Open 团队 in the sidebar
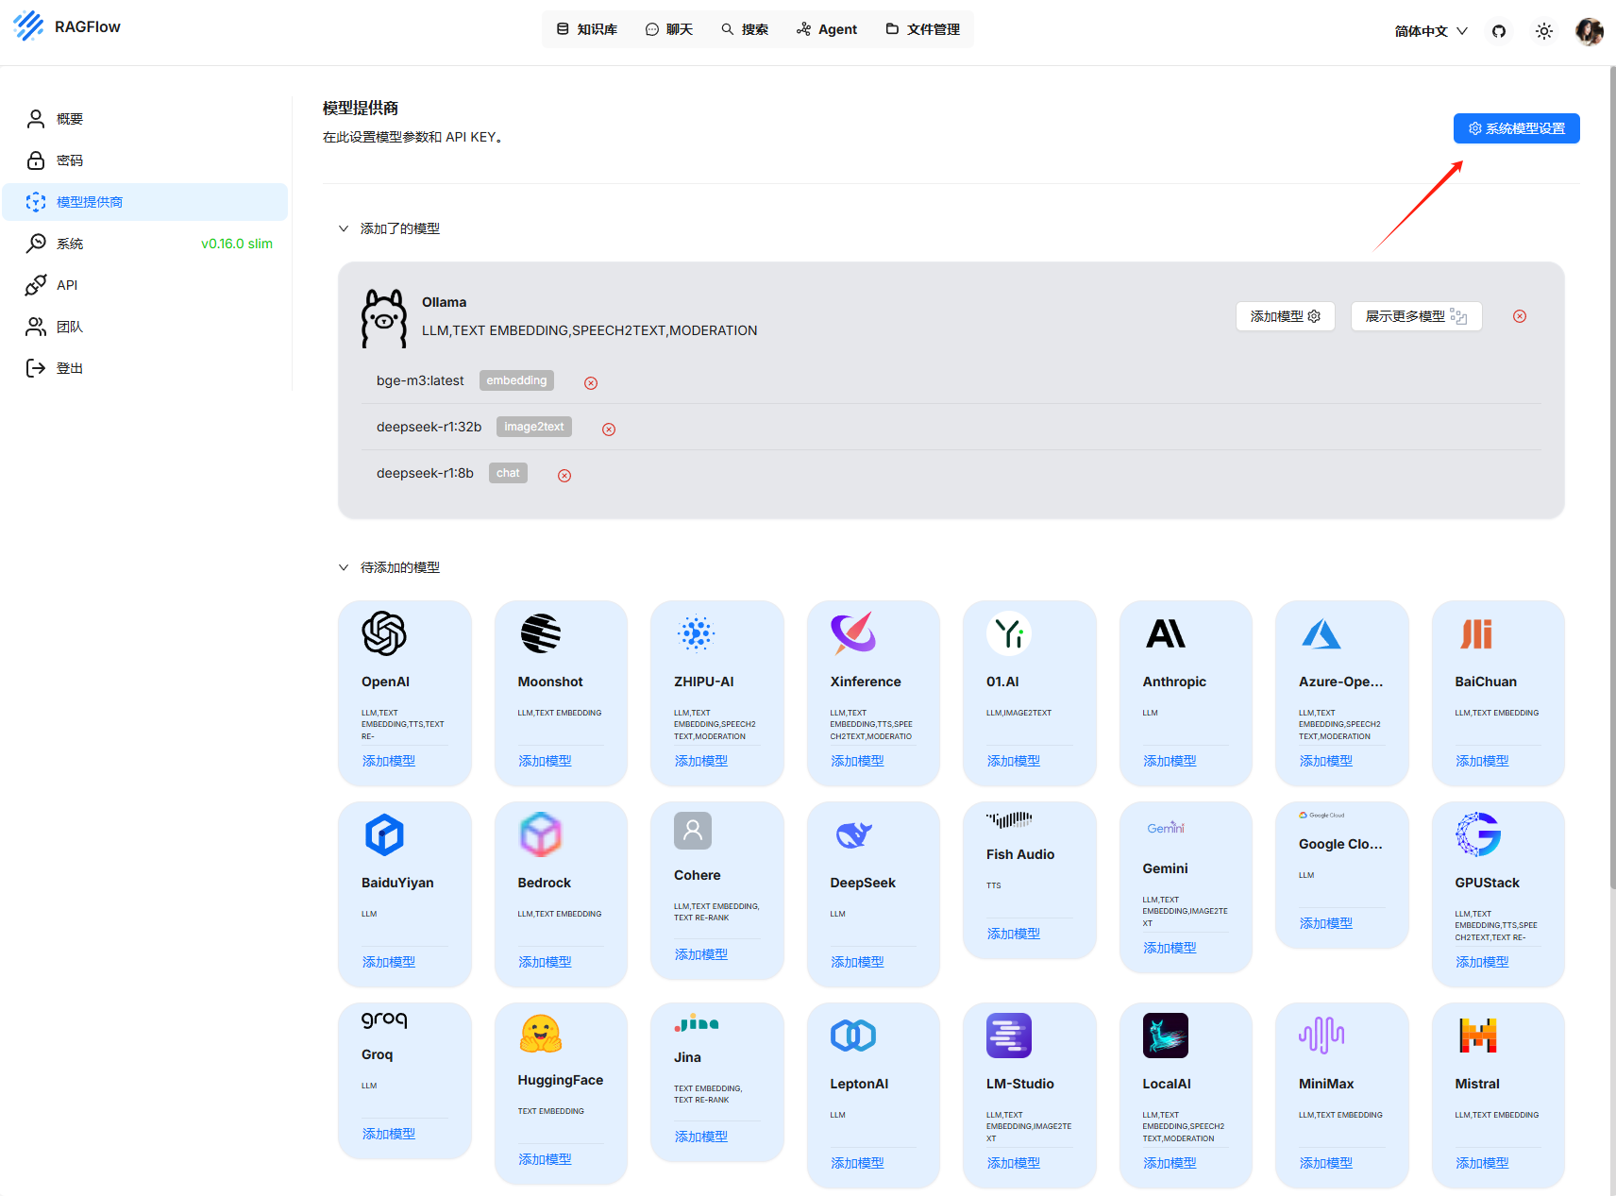The height and width of the screenshot is (1196, 1616). pyautogui.click(x=145, y=327)
